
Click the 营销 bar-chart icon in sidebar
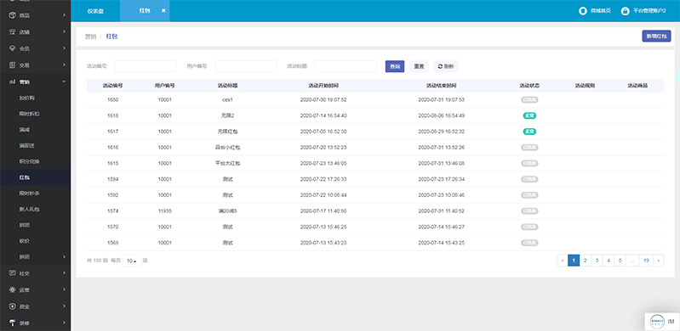click(x=13, y=81)
